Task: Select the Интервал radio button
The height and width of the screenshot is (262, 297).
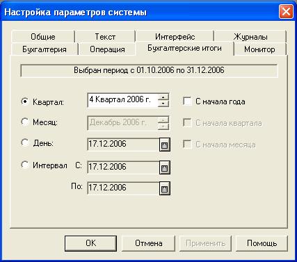Action: coord(24,165)
